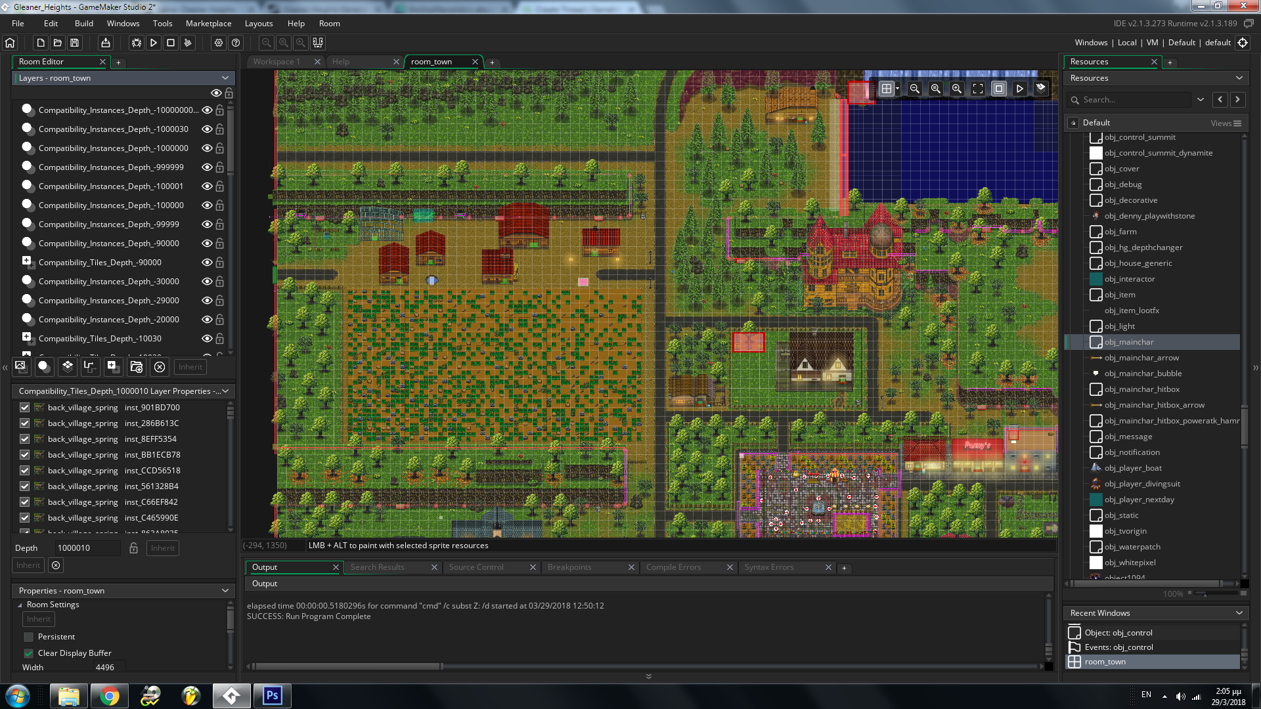Image resolution: width=1261 pixels, height=709 pixels.
Task: Hide Compatibility_Instances_Depth_-1000030 layer
Action: [x=207, y=129]
